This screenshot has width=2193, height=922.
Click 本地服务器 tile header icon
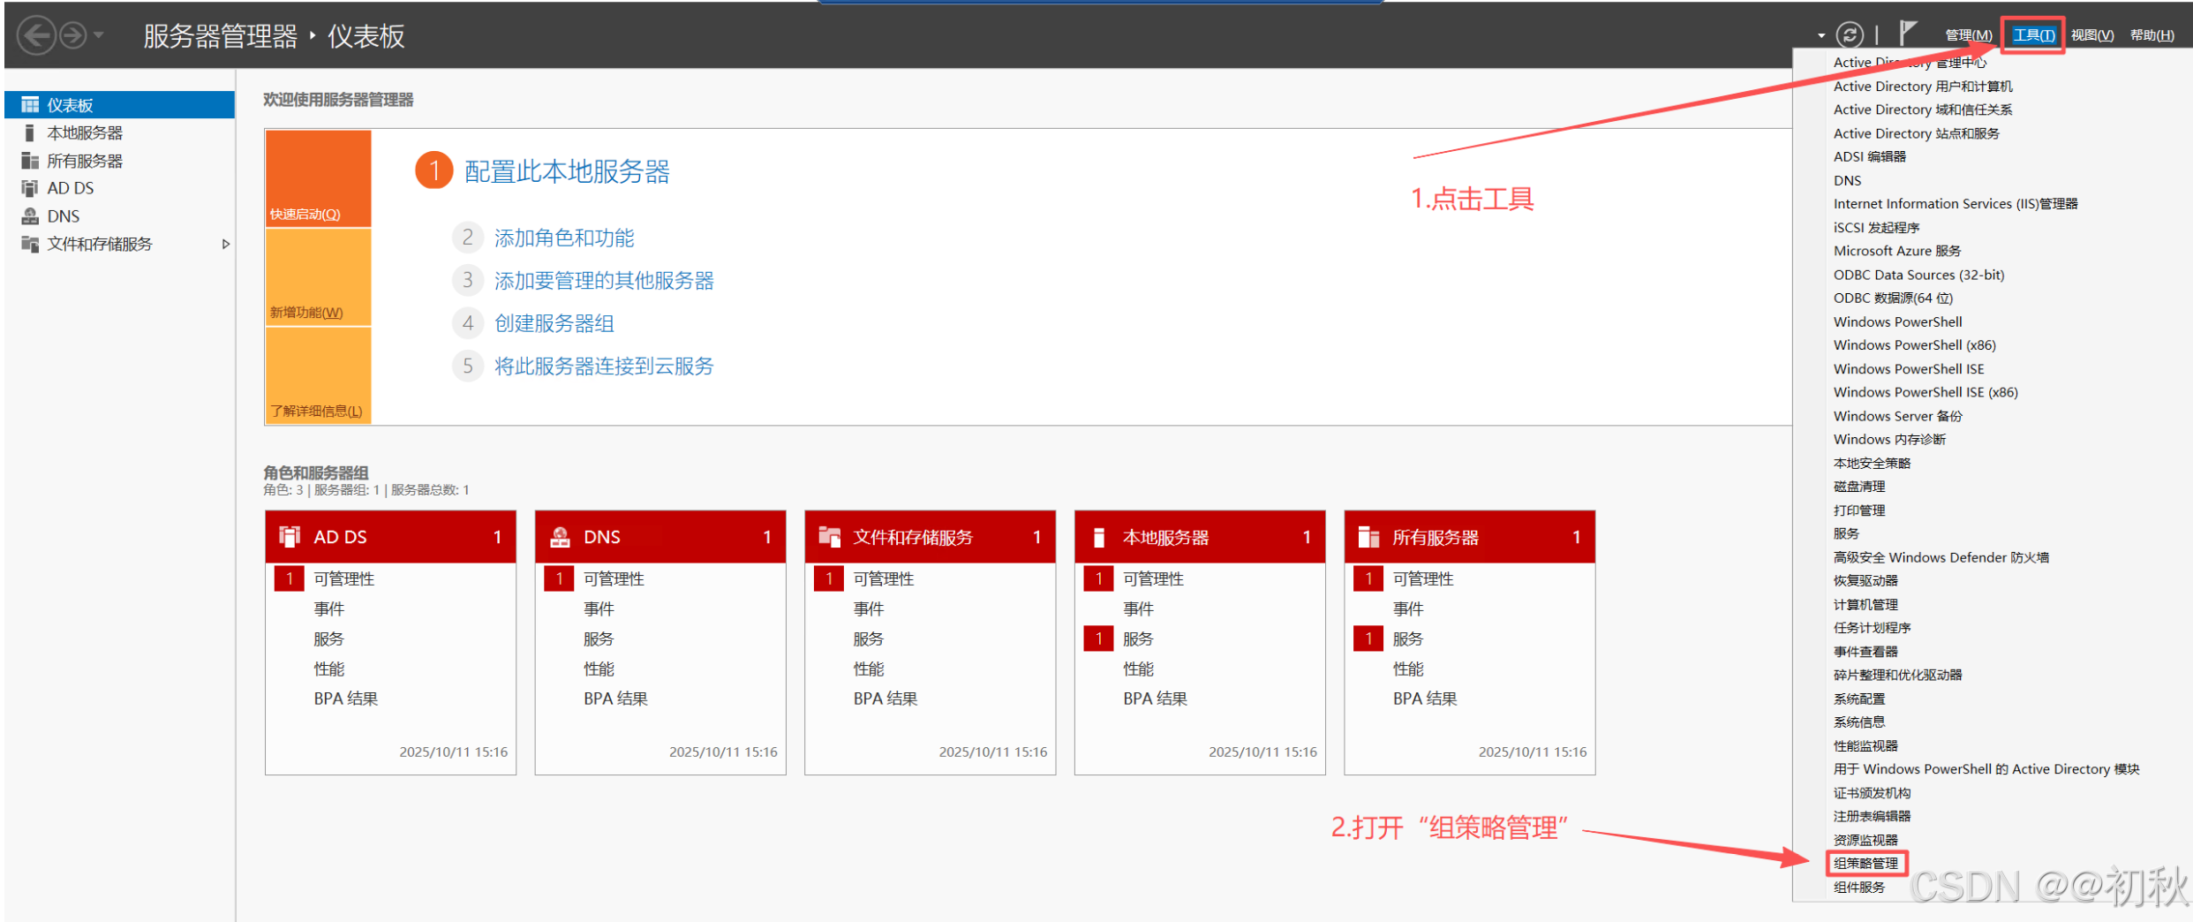click(1099, 537)
